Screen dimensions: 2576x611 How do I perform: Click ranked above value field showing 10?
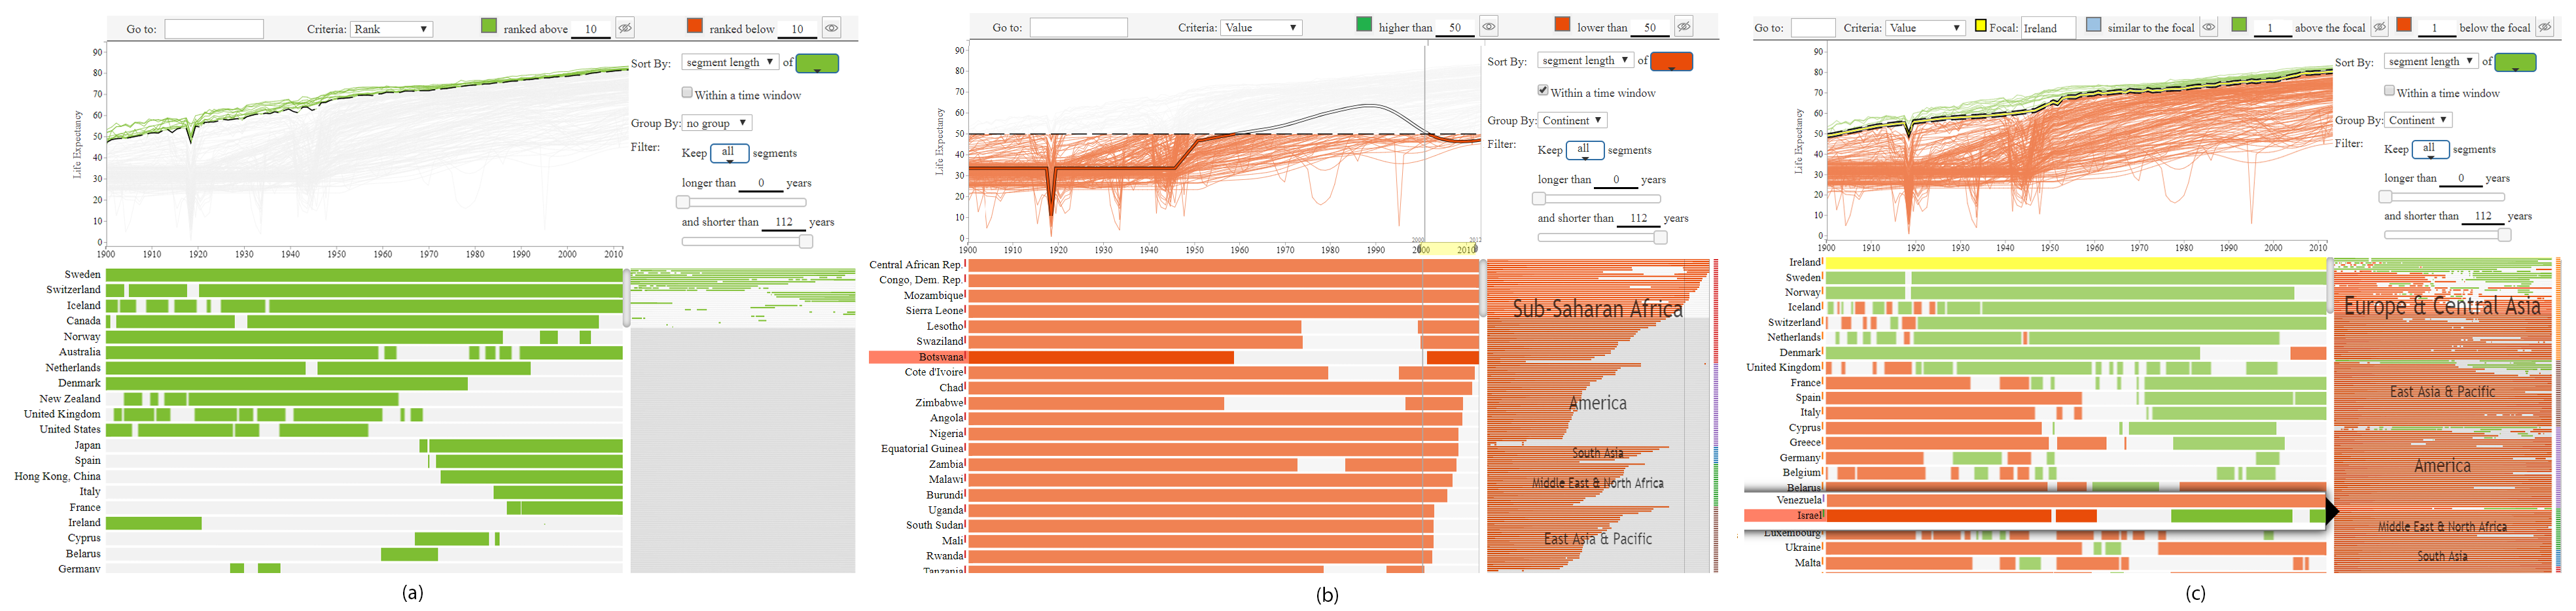pos(591,29)
